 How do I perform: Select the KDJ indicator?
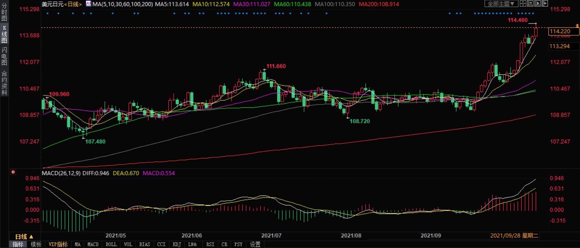pos(176,244)
